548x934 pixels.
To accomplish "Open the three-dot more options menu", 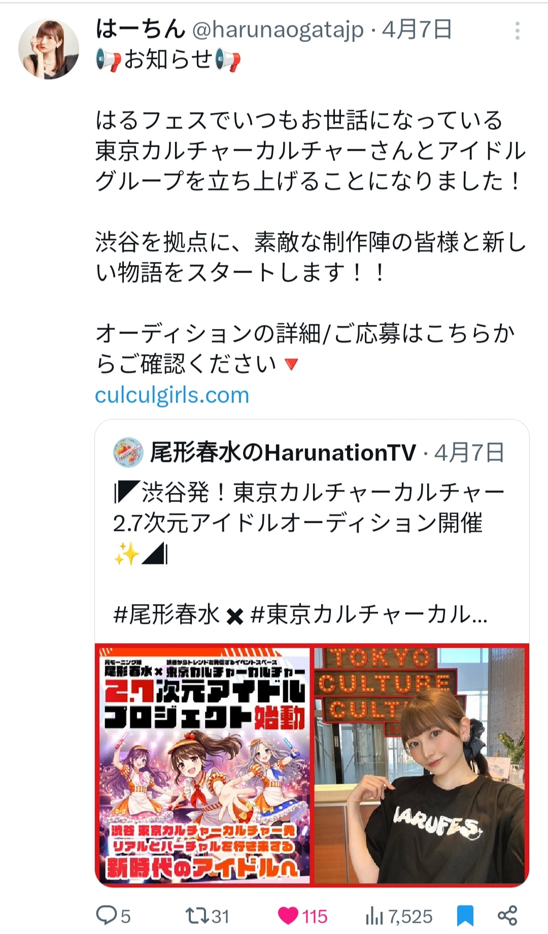I will pyautogui.click(x=517, y=31).
